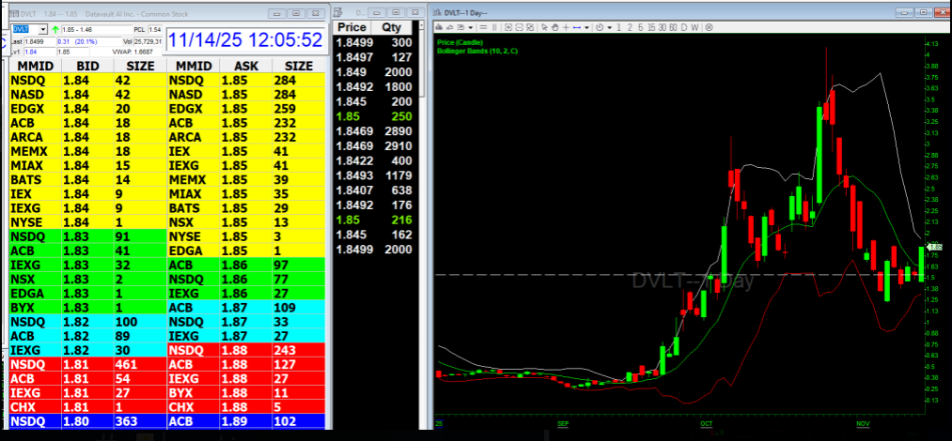Select the arrow pointer tool in chart toolbar
This screenshot has height=441, width=952.
pyautogui.click(x=545, y=28)
